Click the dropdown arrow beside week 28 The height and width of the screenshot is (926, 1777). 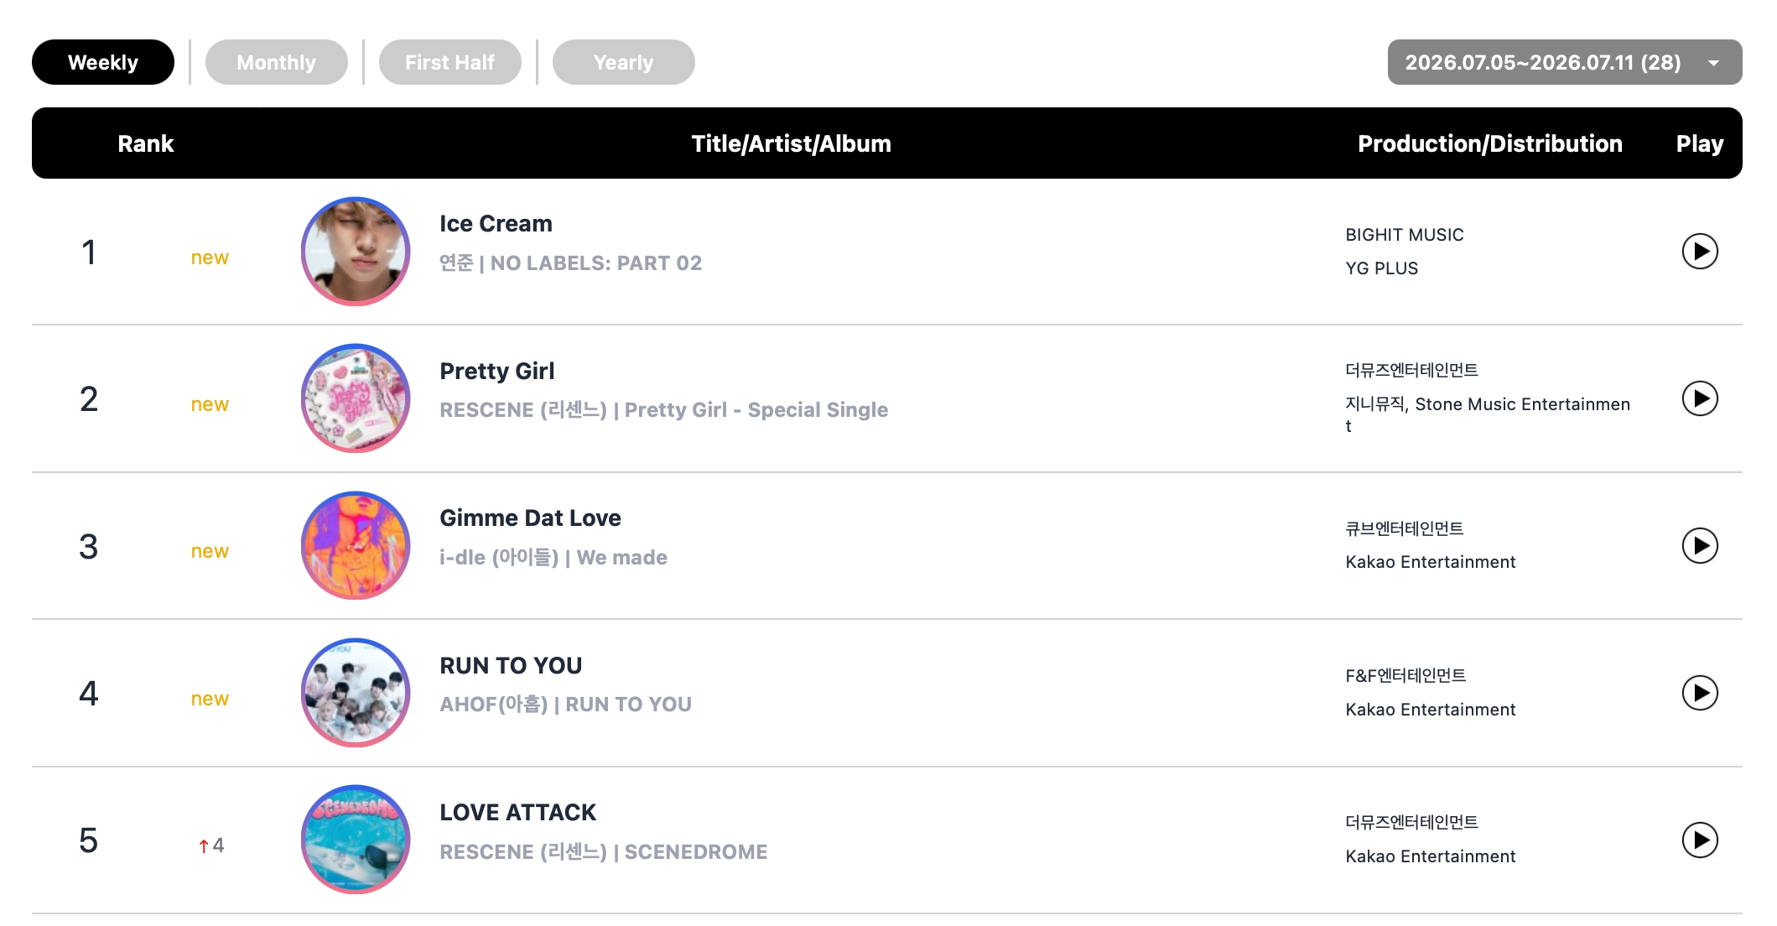(x=1713, y=63)
